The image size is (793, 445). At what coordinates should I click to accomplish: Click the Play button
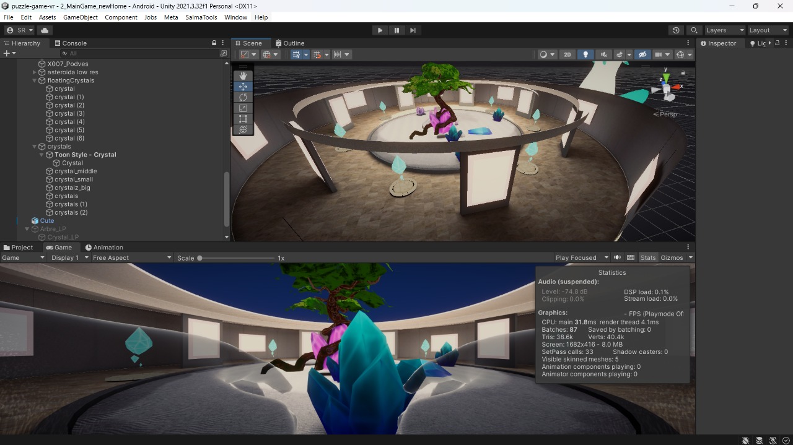380,30
